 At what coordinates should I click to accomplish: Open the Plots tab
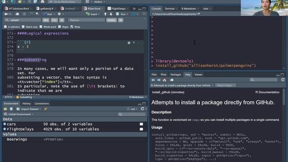coord(163,75)
